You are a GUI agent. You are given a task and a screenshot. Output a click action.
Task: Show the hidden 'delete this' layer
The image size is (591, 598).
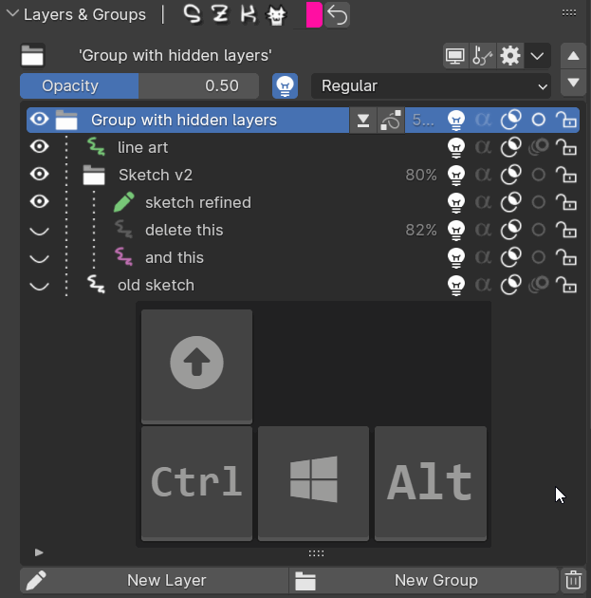pos(39,231)
